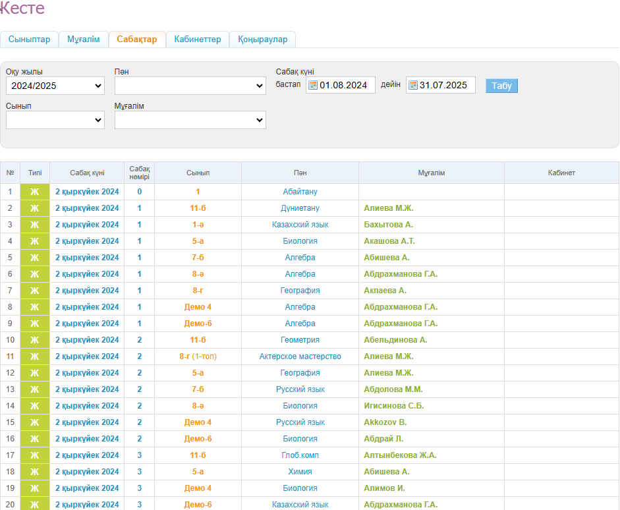Image resolution: width=620 pixels, height=510 pixels.
Task: Expand the Мұғалім teacher dropdown
Action: coord(190,120)
